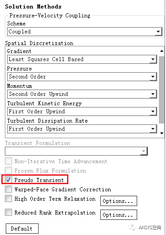Click the Default button
This screenshot has height=235, width=166.
(x=22, y=229)
